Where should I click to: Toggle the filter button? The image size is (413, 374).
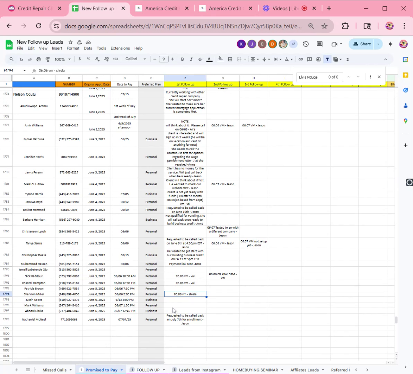327,60
